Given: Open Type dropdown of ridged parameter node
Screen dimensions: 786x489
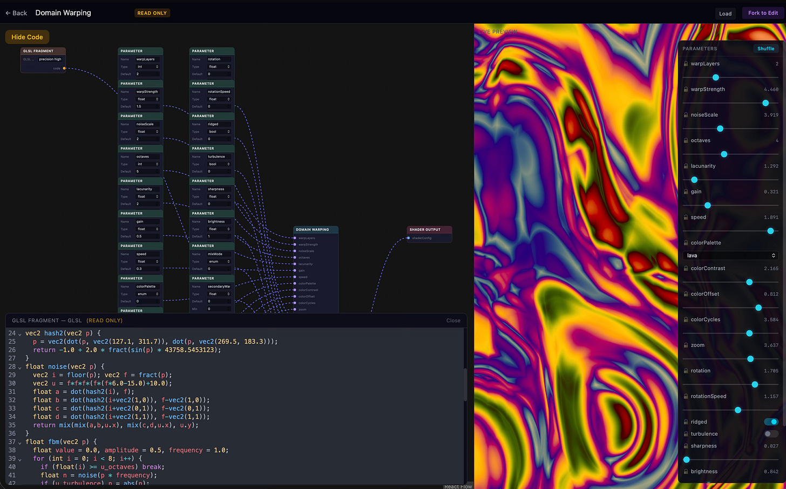Looking at the screenshot, I should point(219,132).
